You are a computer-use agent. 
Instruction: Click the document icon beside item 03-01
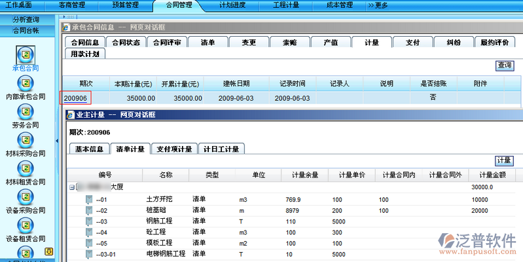tap(89, 254)
